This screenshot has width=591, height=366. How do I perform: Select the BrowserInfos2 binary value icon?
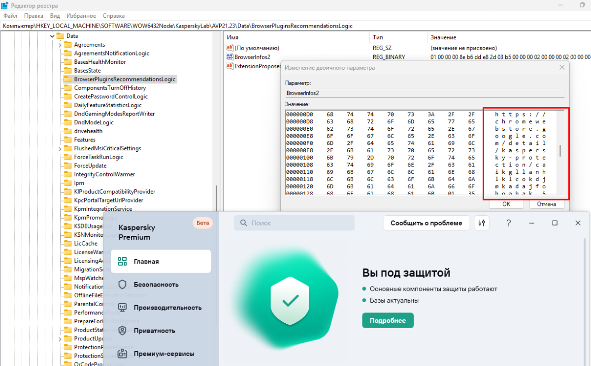[230, 57]
